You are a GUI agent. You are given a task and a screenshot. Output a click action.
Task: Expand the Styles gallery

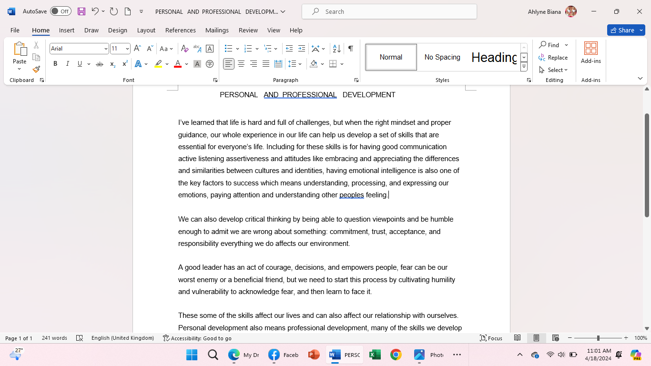(x=524, y=67)
